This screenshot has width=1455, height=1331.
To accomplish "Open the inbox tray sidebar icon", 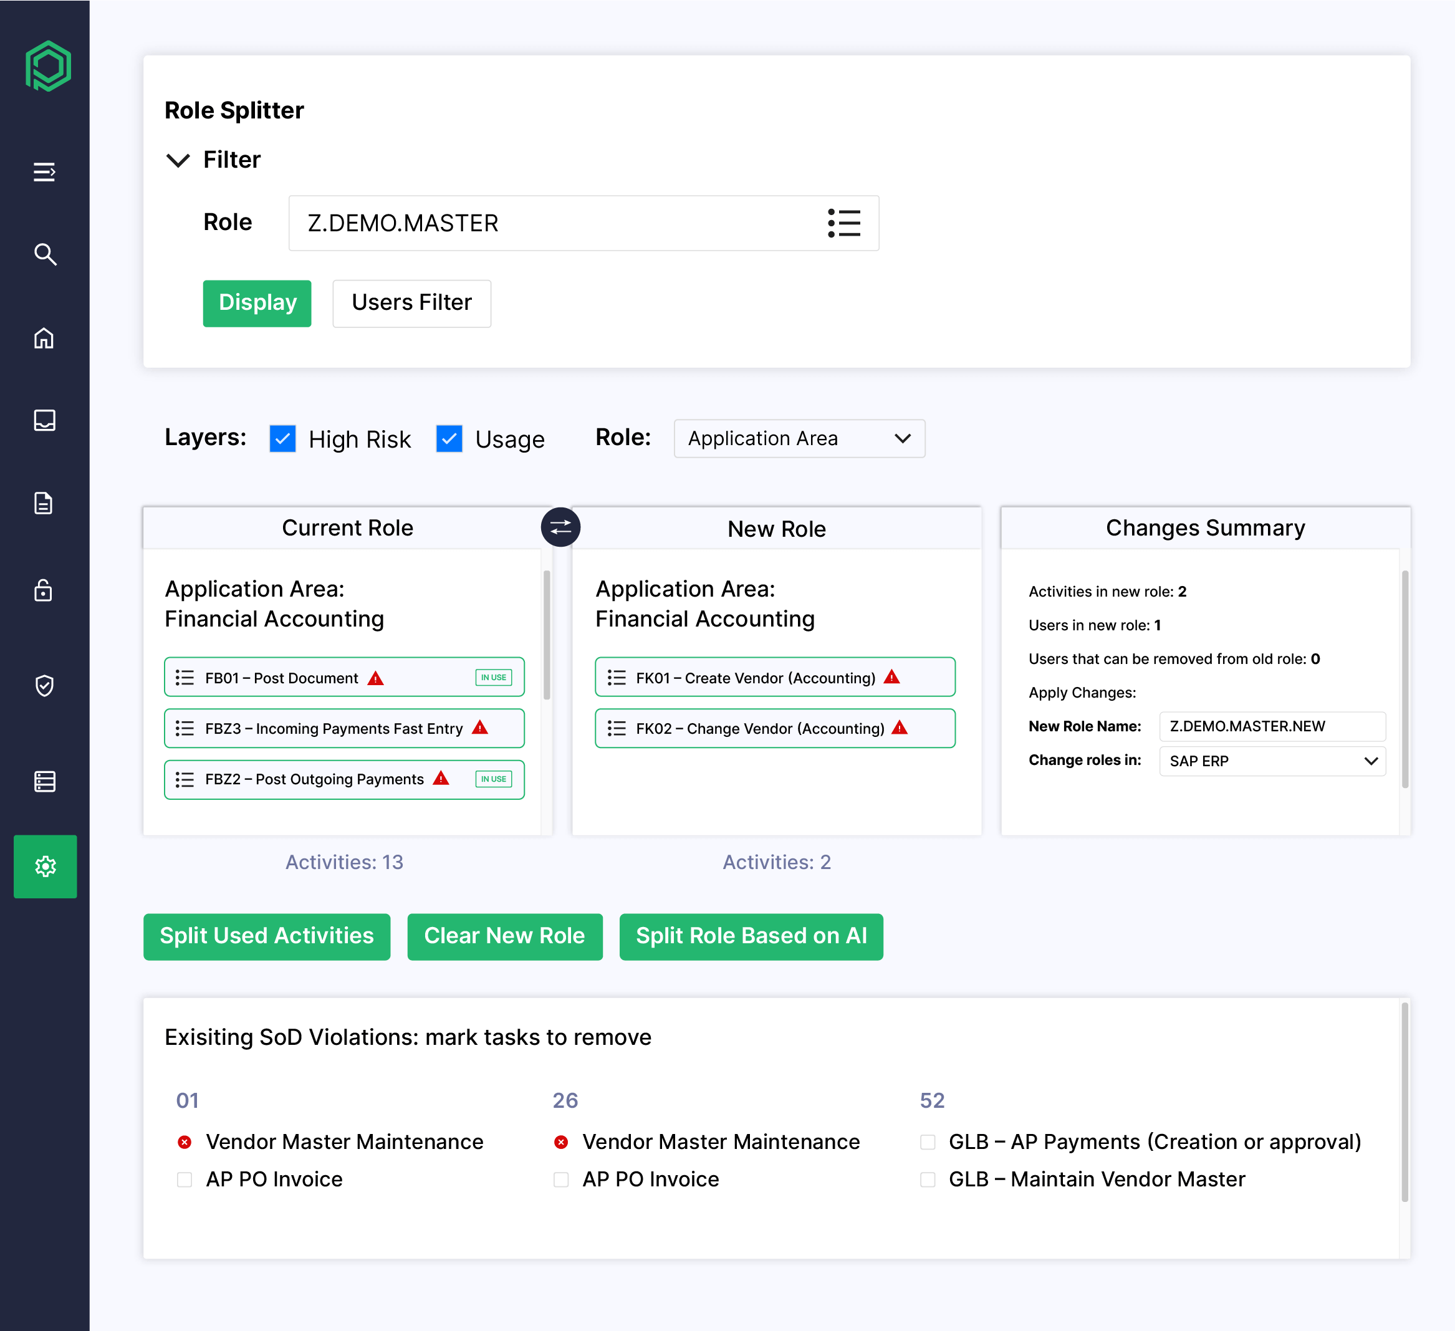I will pos(45,420).
